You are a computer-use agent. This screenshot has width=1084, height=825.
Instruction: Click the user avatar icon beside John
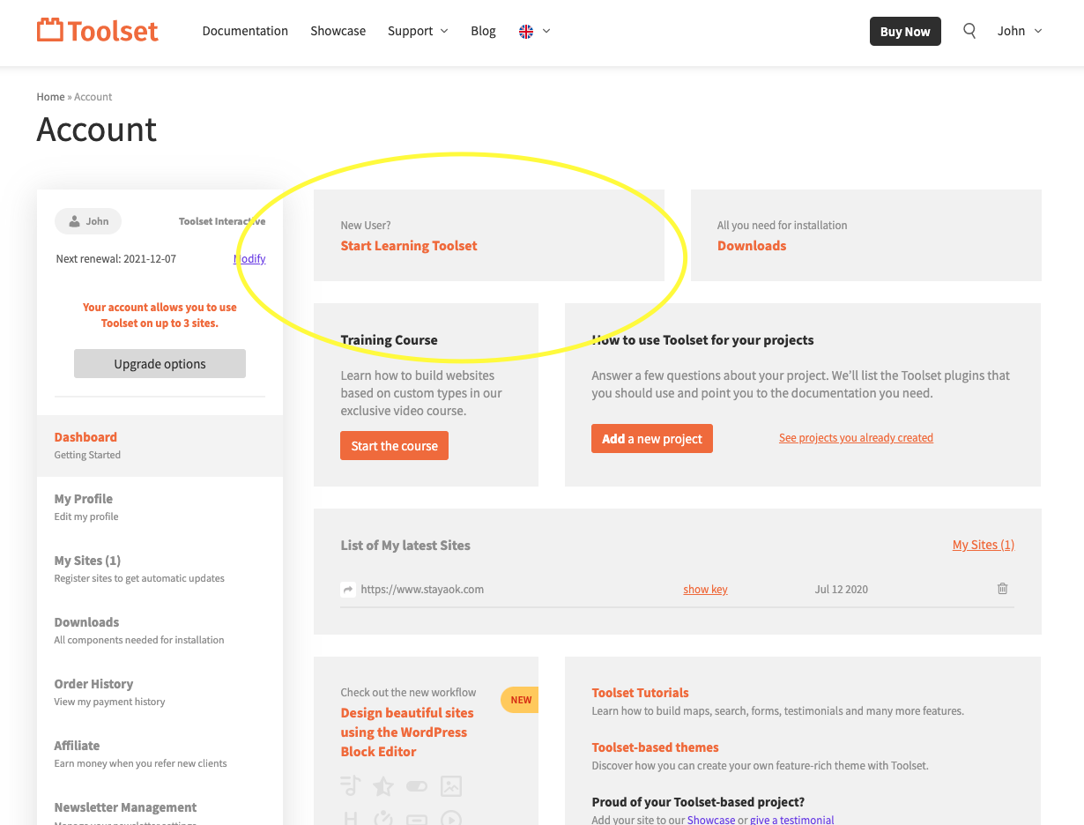tap(74, 221)
